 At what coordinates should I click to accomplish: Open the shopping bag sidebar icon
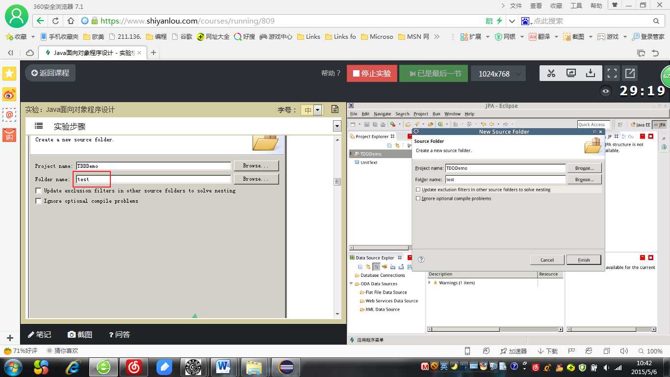click(9, 135)
